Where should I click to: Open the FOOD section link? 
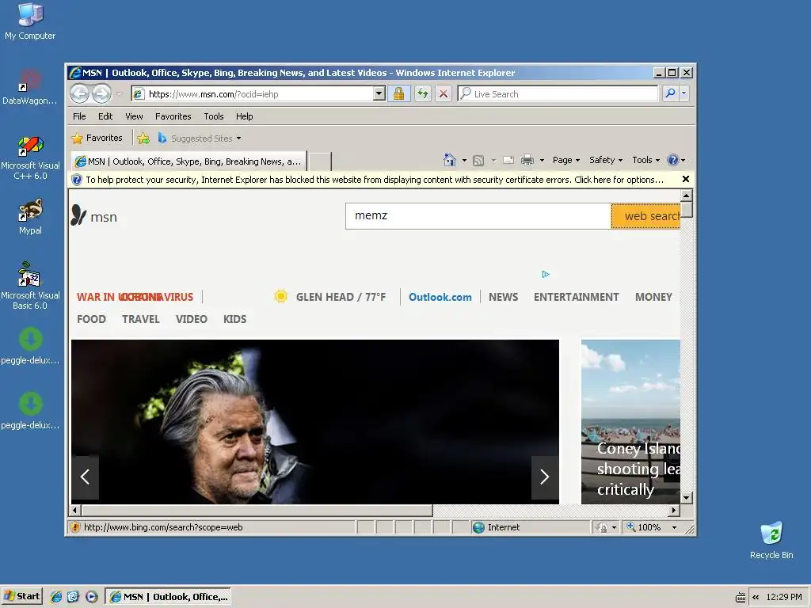(x=91, y=319)
